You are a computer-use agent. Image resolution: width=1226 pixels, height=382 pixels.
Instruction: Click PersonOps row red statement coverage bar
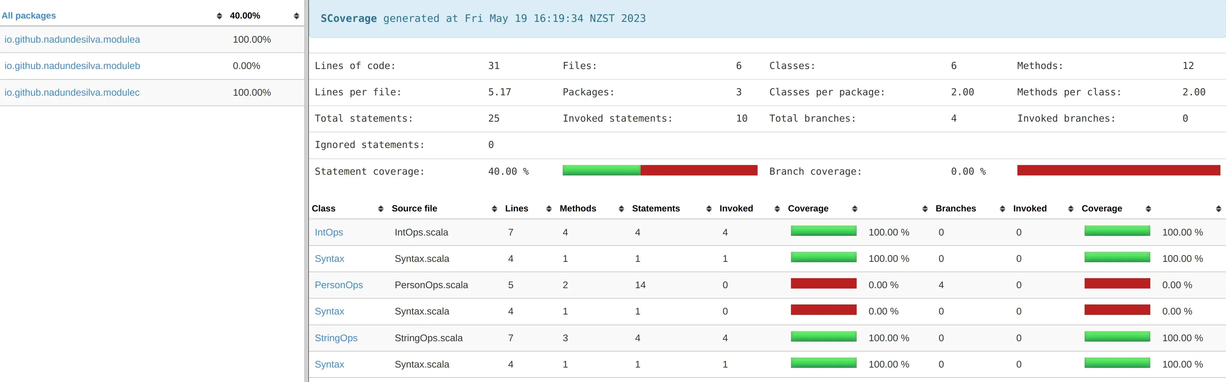[x=823, y=284]
